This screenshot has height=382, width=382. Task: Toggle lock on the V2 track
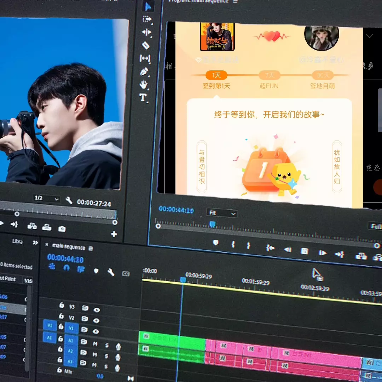61,316
